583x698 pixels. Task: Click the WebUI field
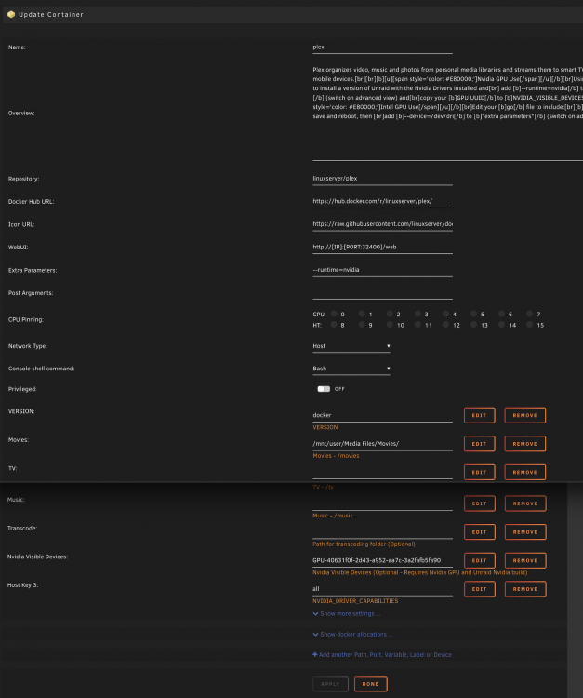click(x=382, y=247)
